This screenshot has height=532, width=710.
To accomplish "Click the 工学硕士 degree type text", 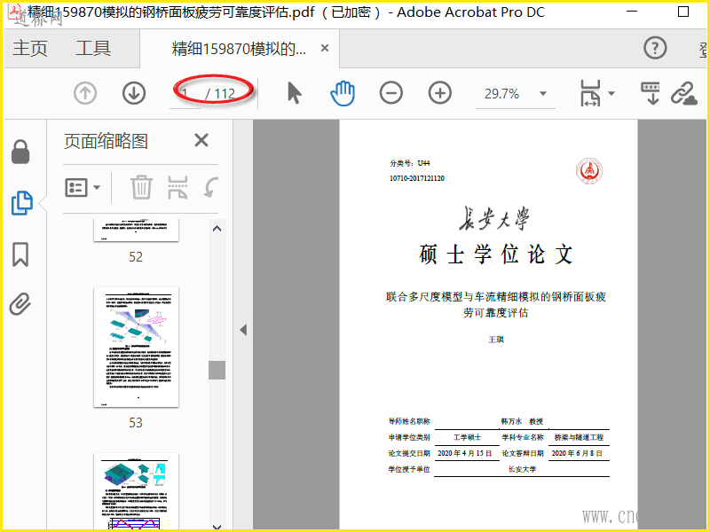I will (468, 437).
